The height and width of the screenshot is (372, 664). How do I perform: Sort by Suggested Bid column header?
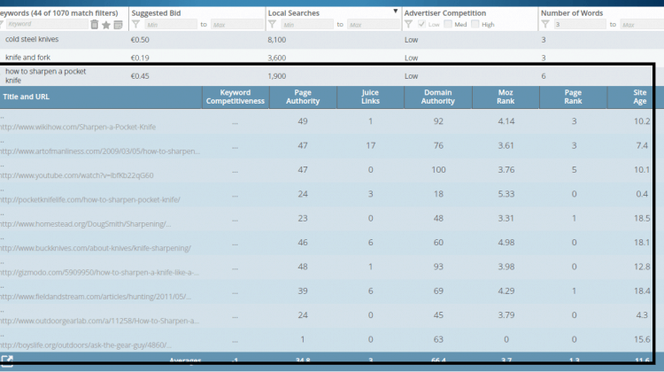pyautogui.click(x=156, y=13)
